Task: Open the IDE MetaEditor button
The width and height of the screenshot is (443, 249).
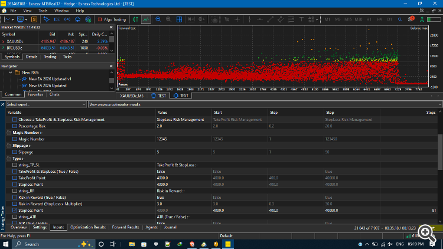Action: pos(57,19)
